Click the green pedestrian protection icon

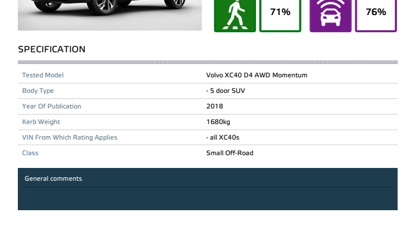pyautogui.click(x=235, y=16)
